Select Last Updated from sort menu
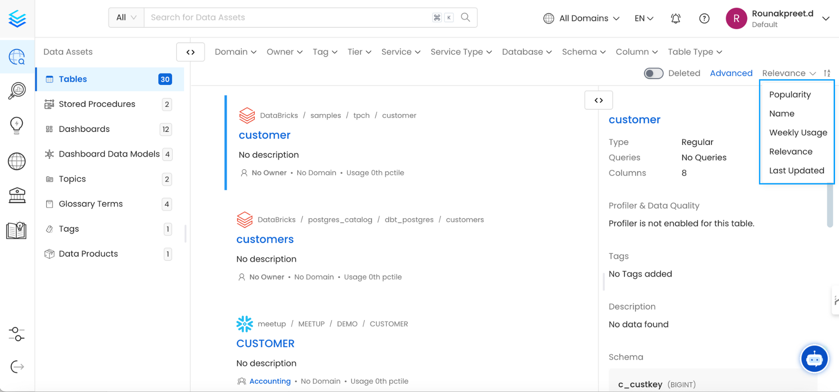The width and height of the screenshot is (839, 392). 797,171
